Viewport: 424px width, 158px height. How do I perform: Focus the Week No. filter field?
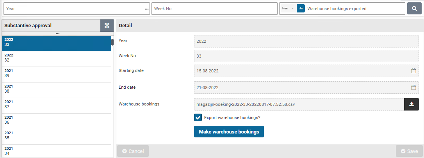(x=214, y=9)
